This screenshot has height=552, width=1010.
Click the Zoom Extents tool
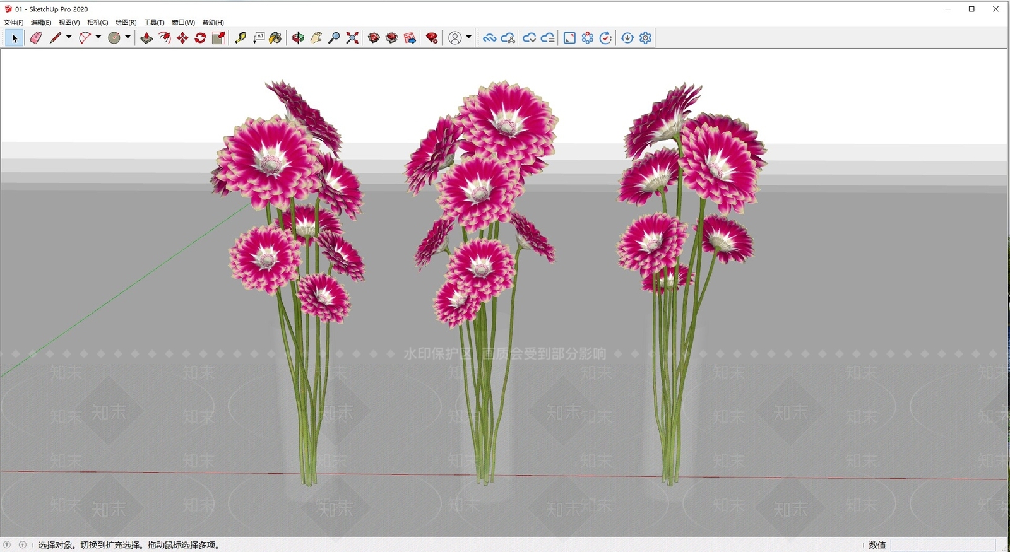pos(352,38)
